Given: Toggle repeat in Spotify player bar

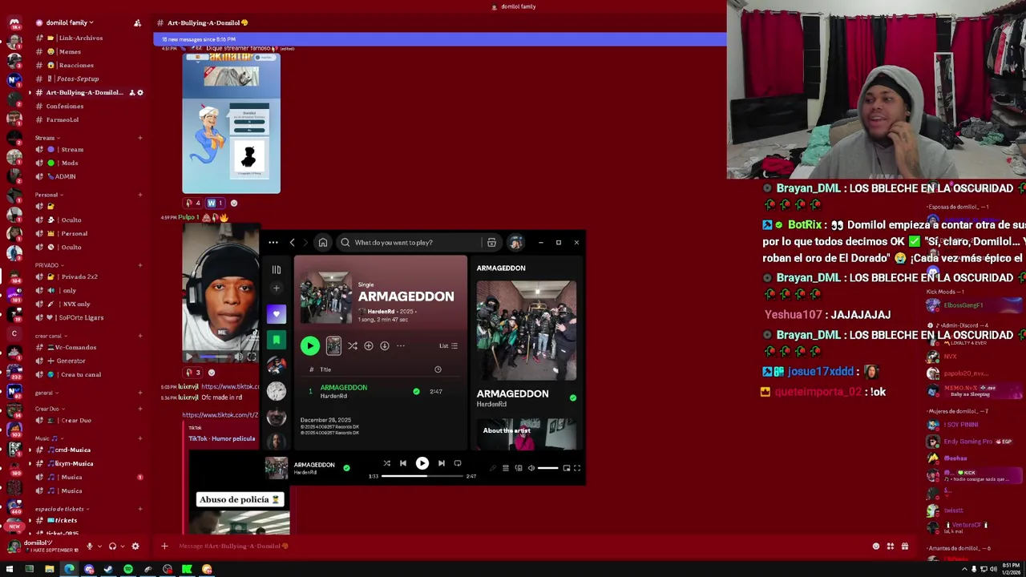Looking at the screenshot, I should tap(458, 463).
